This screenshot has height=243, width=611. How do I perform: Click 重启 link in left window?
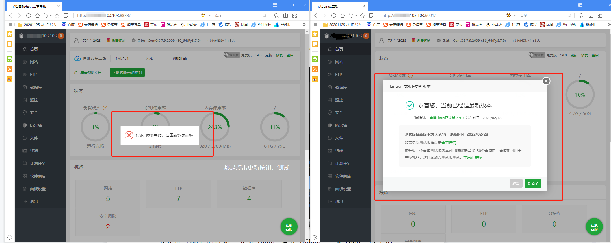(x=290, y=55)
